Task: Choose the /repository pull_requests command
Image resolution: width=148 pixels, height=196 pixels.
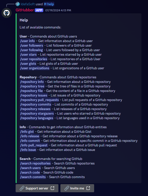Action: pyautogui.click(x=40, y=100)
